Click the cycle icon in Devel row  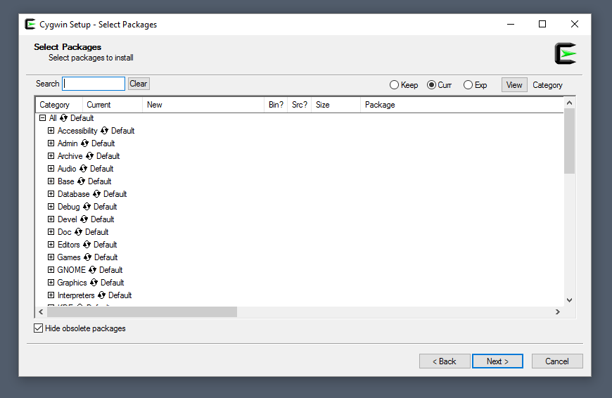[x=84, y=219]
